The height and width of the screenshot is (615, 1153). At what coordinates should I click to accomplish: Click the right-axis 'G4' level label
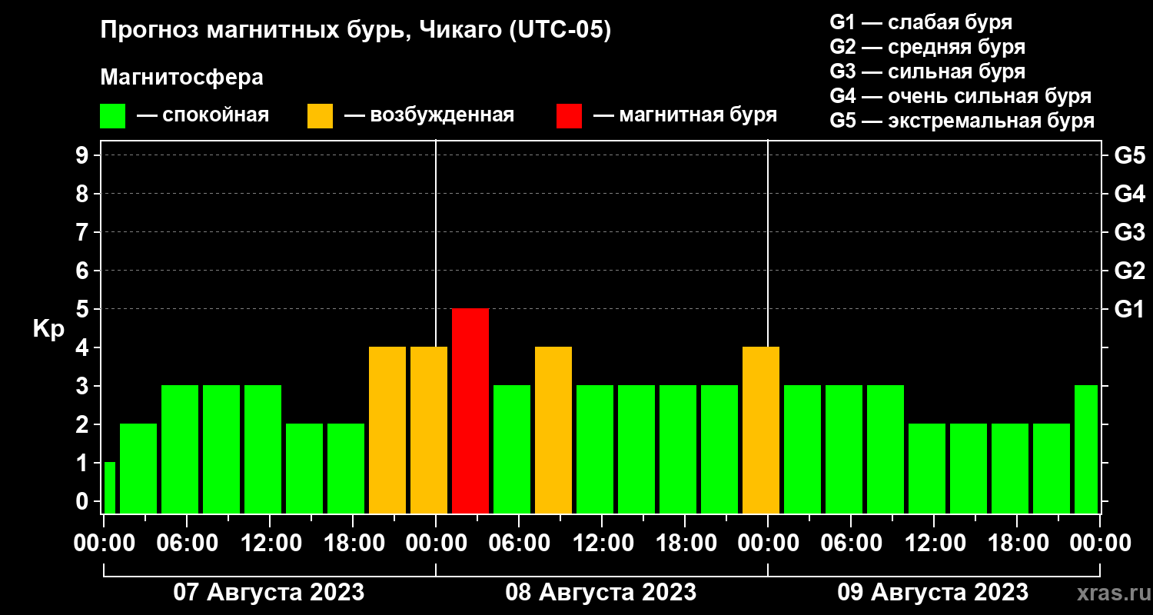(1129, 194)
